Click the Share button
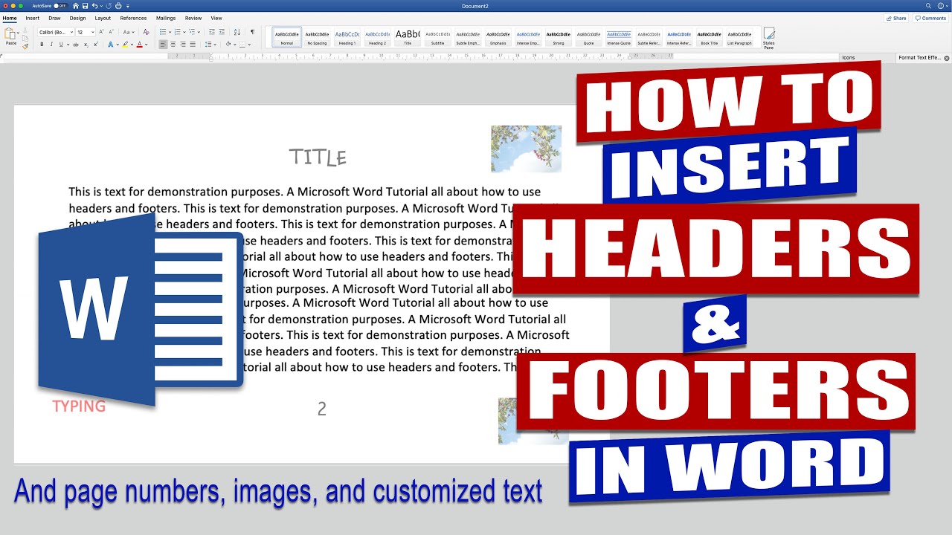Viewport: 952px width, 535px height. [896, 18]
